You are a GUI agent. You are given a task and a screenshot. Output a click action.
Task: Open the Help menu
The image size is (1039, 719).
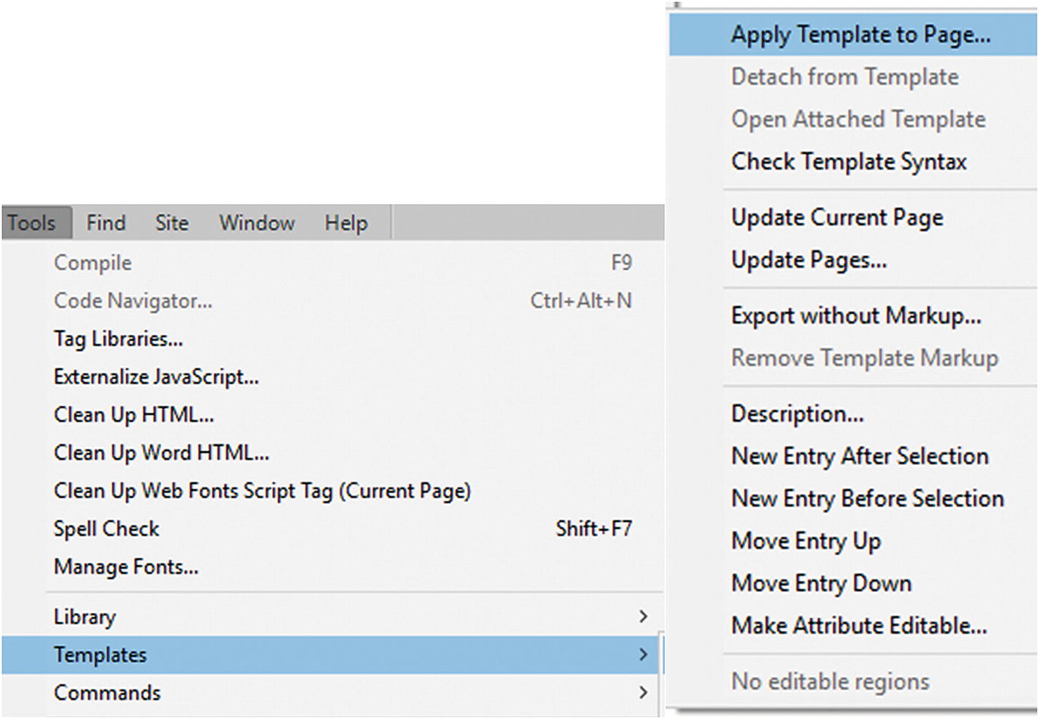click(346, 222)
